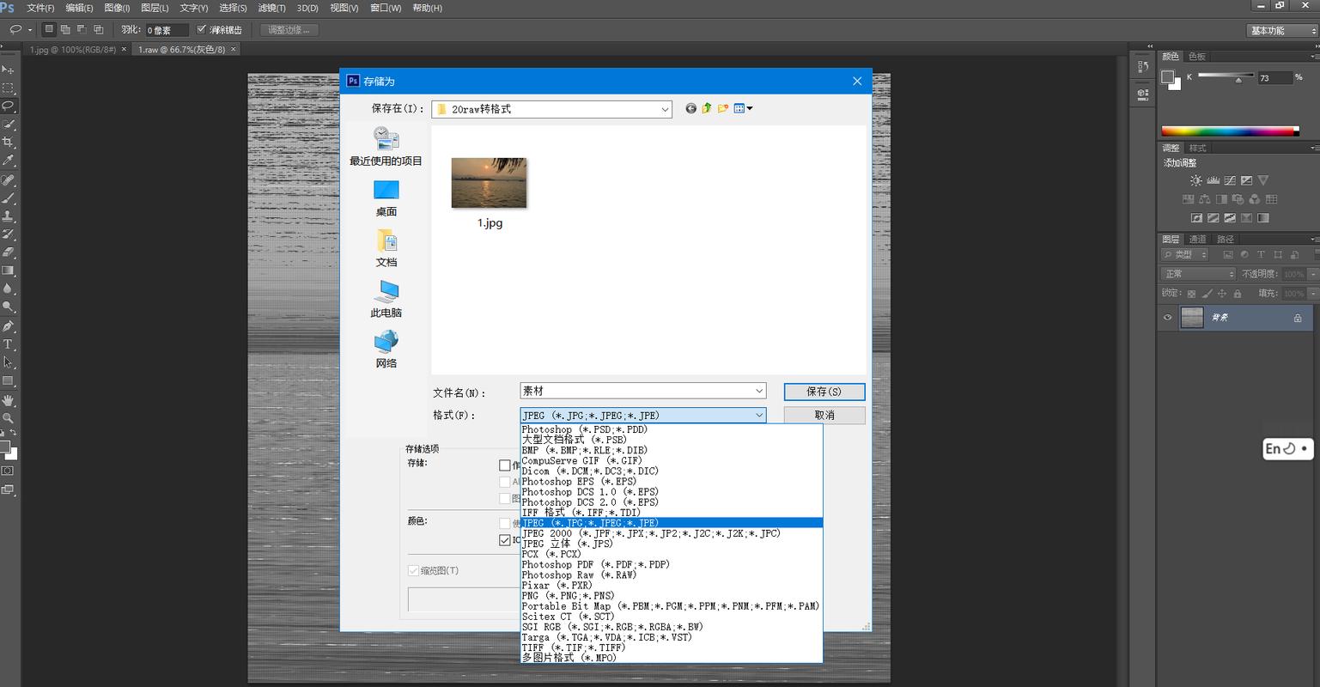1320x687 pixels.
Task: Open 最近使用的项目 recent items
Action: pyautogui.click(x=386, y=147)
